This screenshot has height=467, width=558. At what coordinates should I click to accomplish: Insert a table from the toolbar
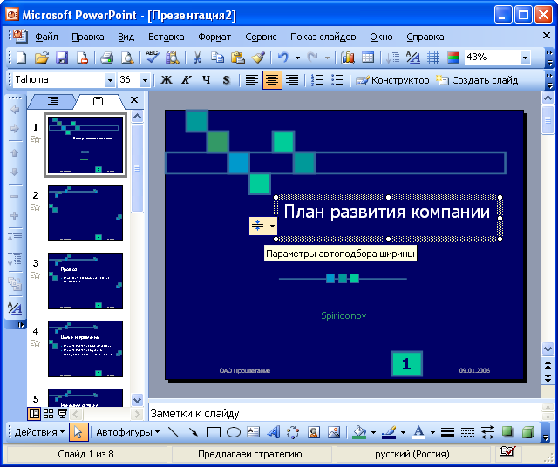pos(368,58)
